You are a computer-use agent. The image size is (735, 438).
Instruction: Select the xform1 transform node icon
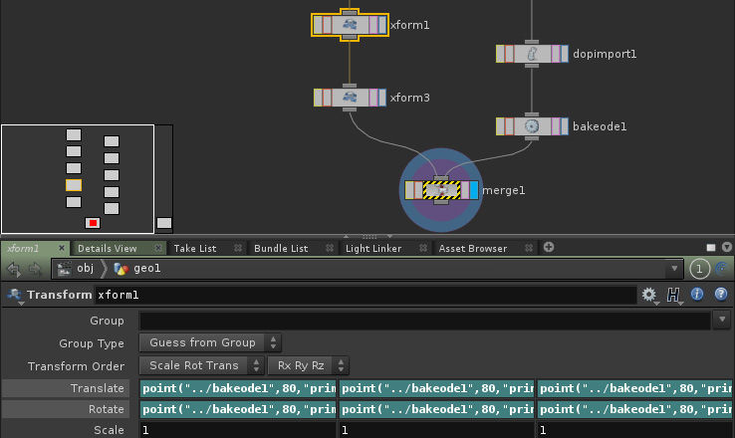350,25
